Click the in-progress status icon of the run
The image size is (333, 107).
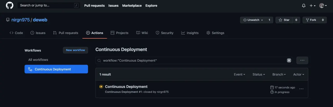[x=101, y=87]
